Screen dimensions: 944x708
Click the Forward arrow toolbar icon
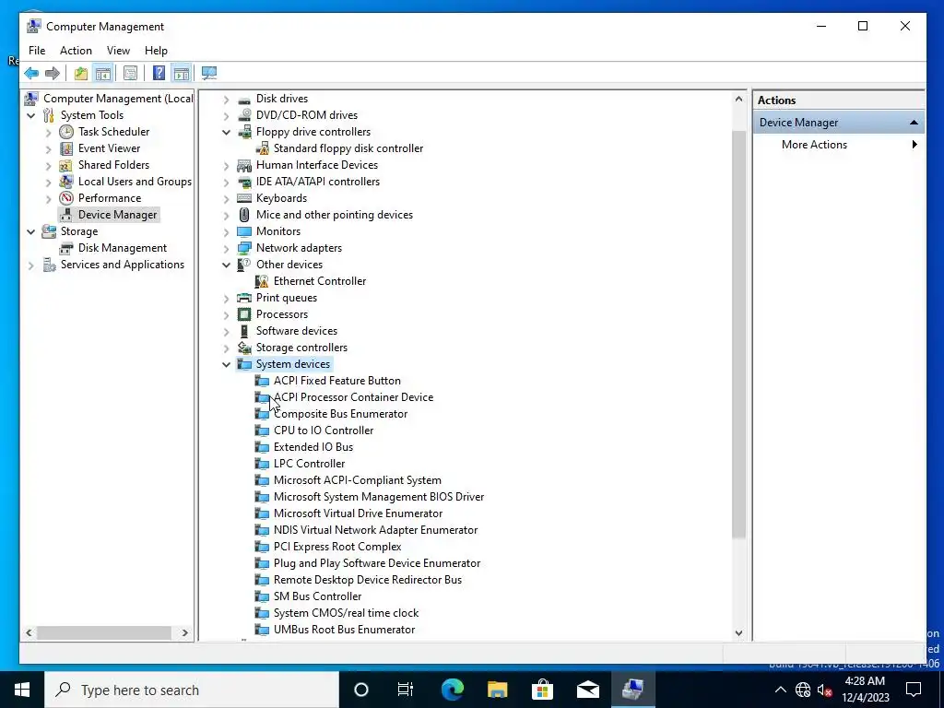(53, 74)
